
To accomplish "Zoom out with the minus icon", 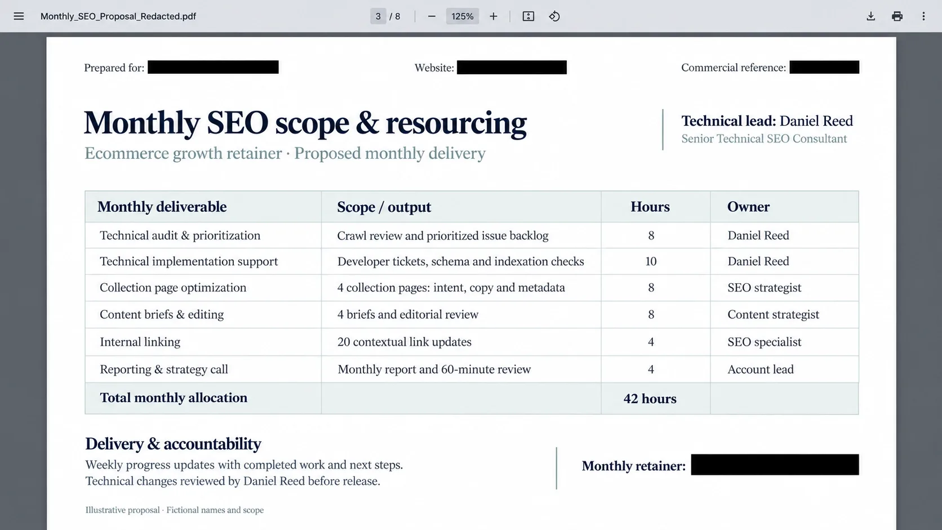I will click(x=432, y=16).
